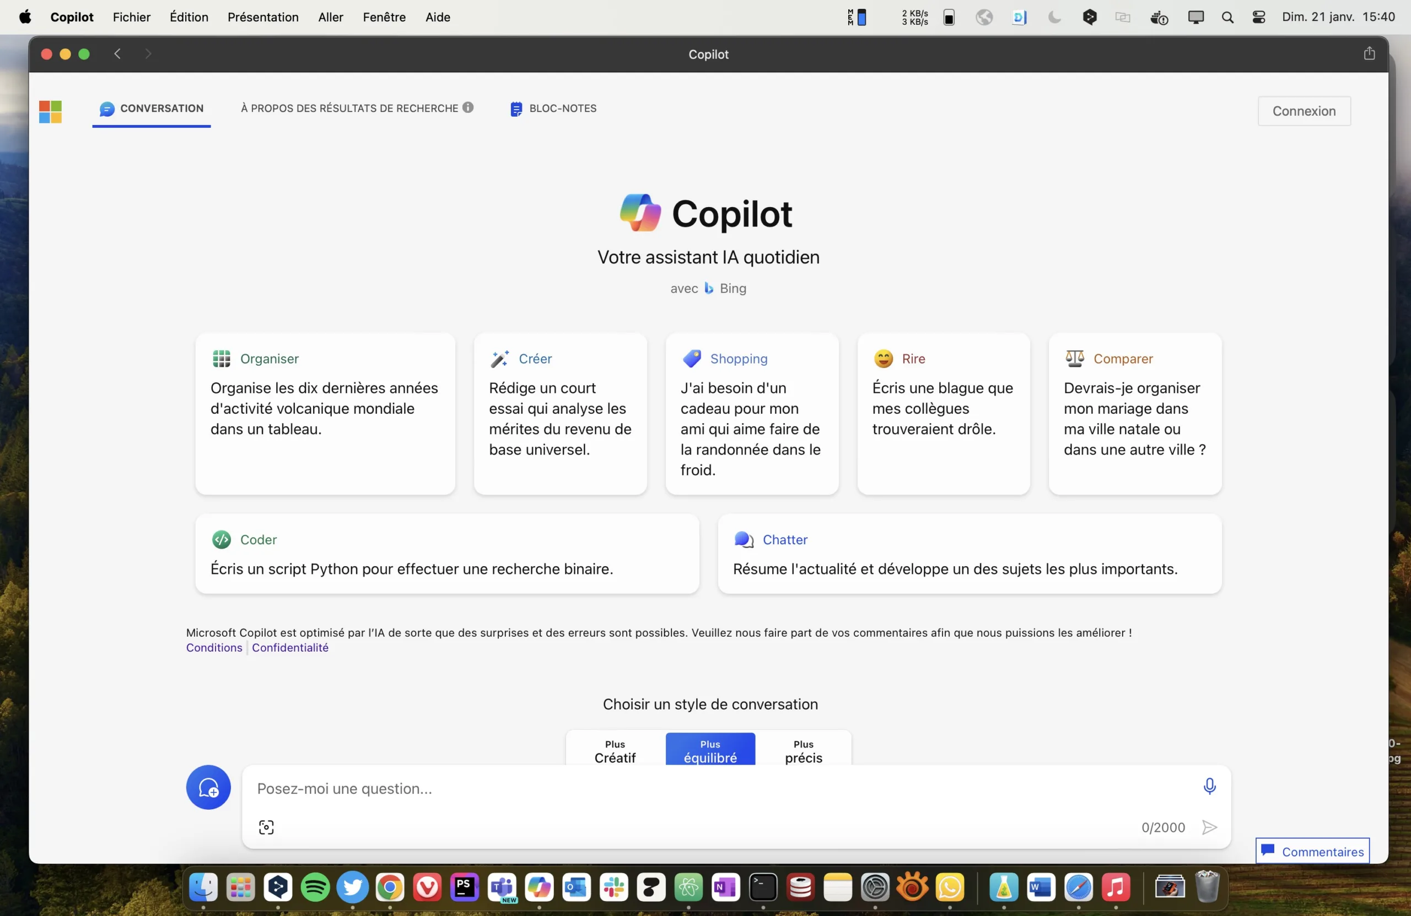Choose the Créer suggestion card

(560, 414)
